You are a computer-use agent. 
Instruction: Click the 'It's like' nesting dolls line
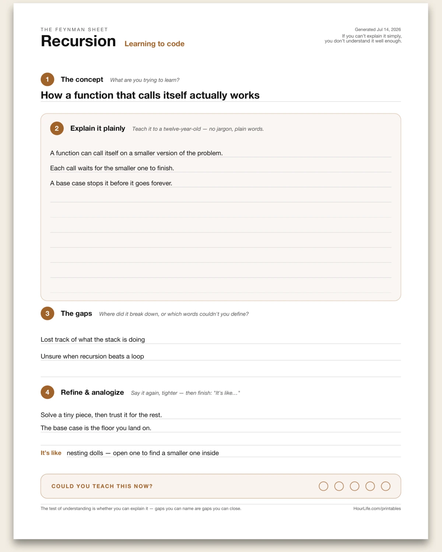[x=221, y=453]
